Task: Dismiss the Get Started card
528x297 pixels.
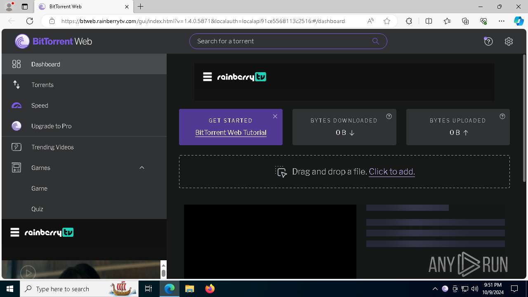Action: click(x=275, y=116)
